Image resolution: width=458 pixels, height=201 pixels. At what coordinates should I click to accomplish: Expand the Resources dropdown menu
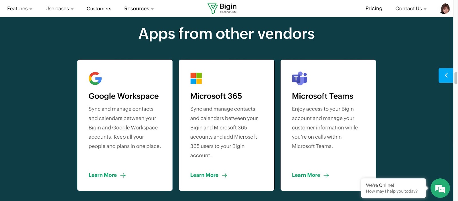139,9
